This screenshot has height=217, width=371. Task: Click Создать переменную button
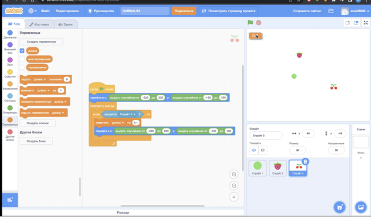pos(41,41)
